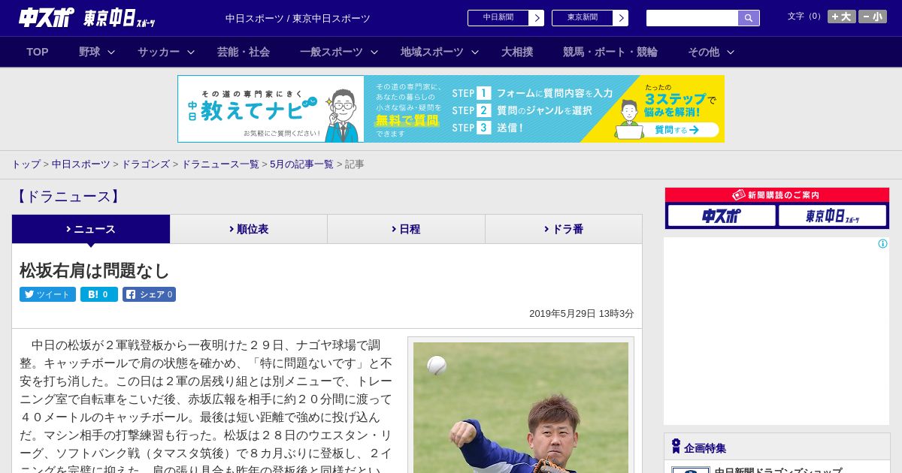Expand the 野球 navigation dropdown
902x473 pixels.
pos(97,52)
